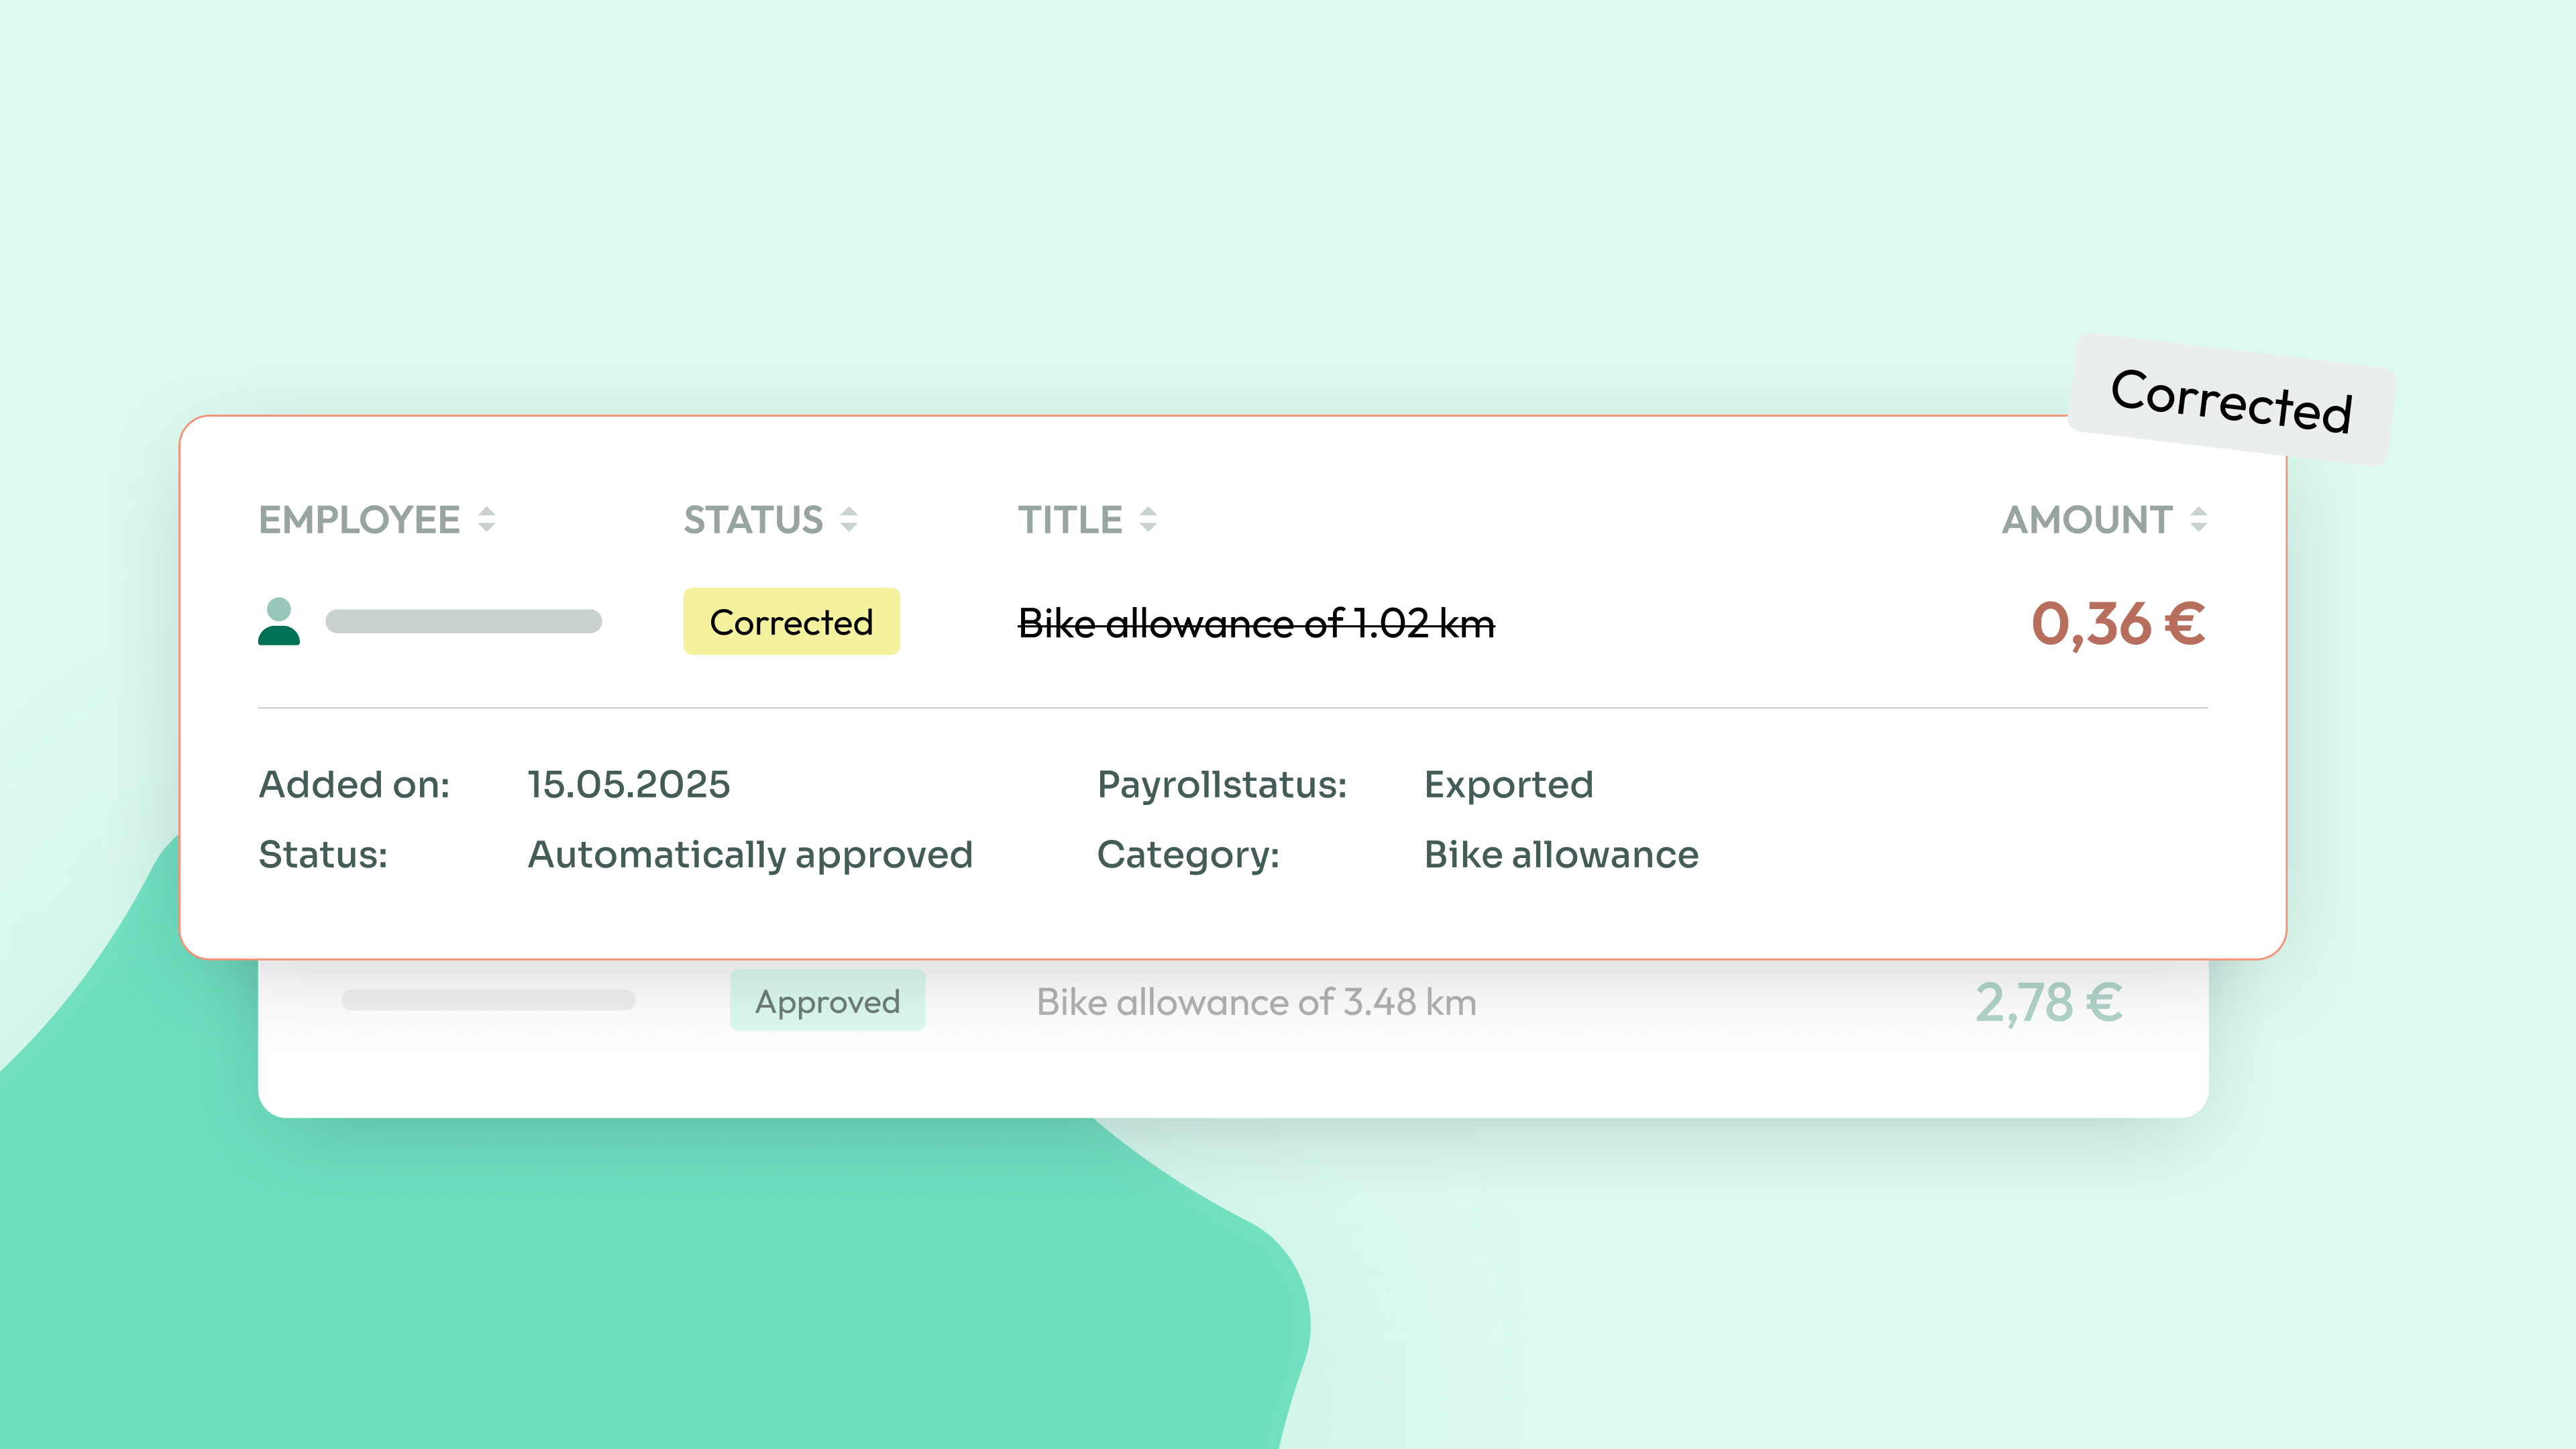Click the 15.05.2025 added-on date
2576x1449 pixels.
click(629, 785)
